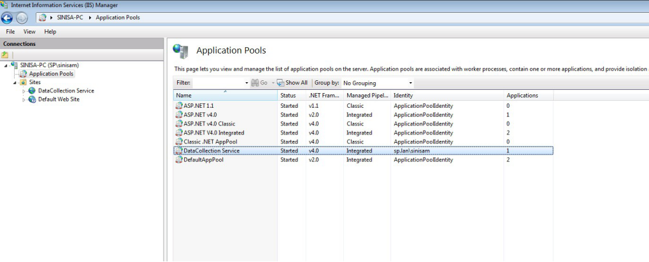The height and width of the screenshot is (262, 649).
Task: Select the ASP.NET V4.0 Integrated pool name
Action: [213, 133]
